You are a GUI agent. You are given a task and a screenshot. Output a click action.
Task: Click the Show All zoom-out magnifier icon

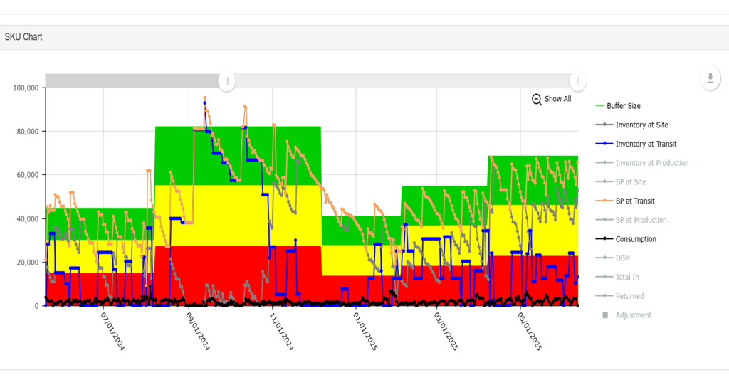tap(537, 99)
